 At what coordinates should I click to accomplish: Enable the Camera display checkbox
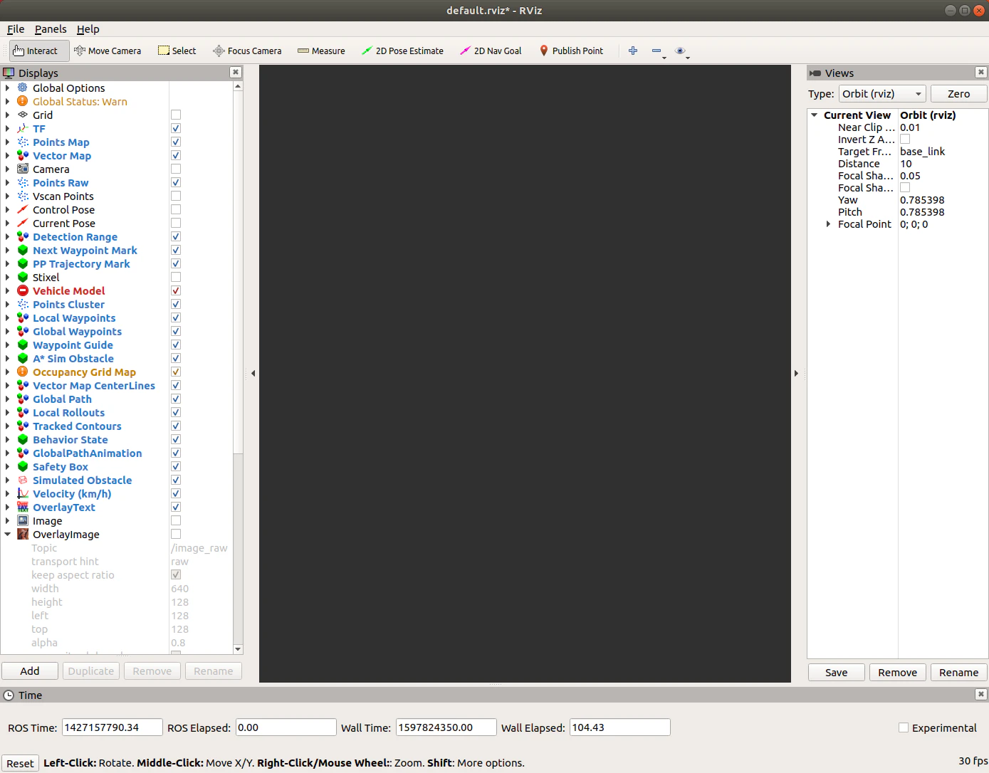tap(176, 169)
